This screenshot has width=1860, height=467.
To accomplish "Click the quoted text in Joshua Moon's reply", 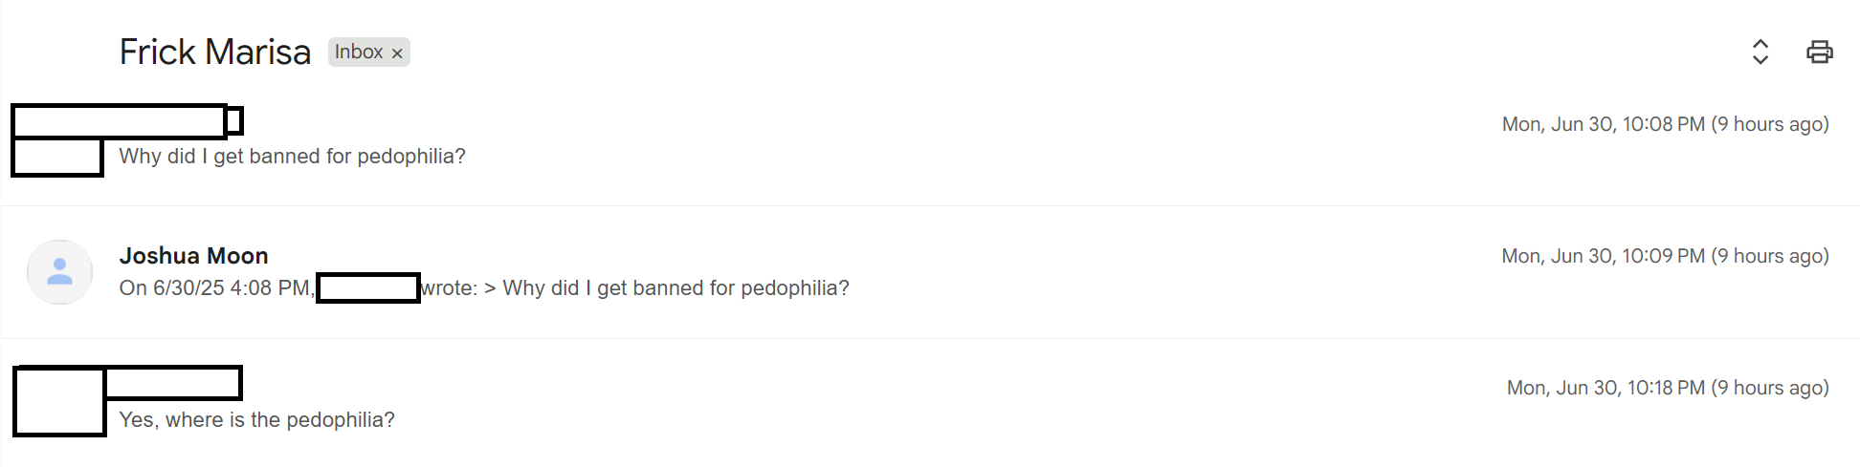I will pos(675,288).
